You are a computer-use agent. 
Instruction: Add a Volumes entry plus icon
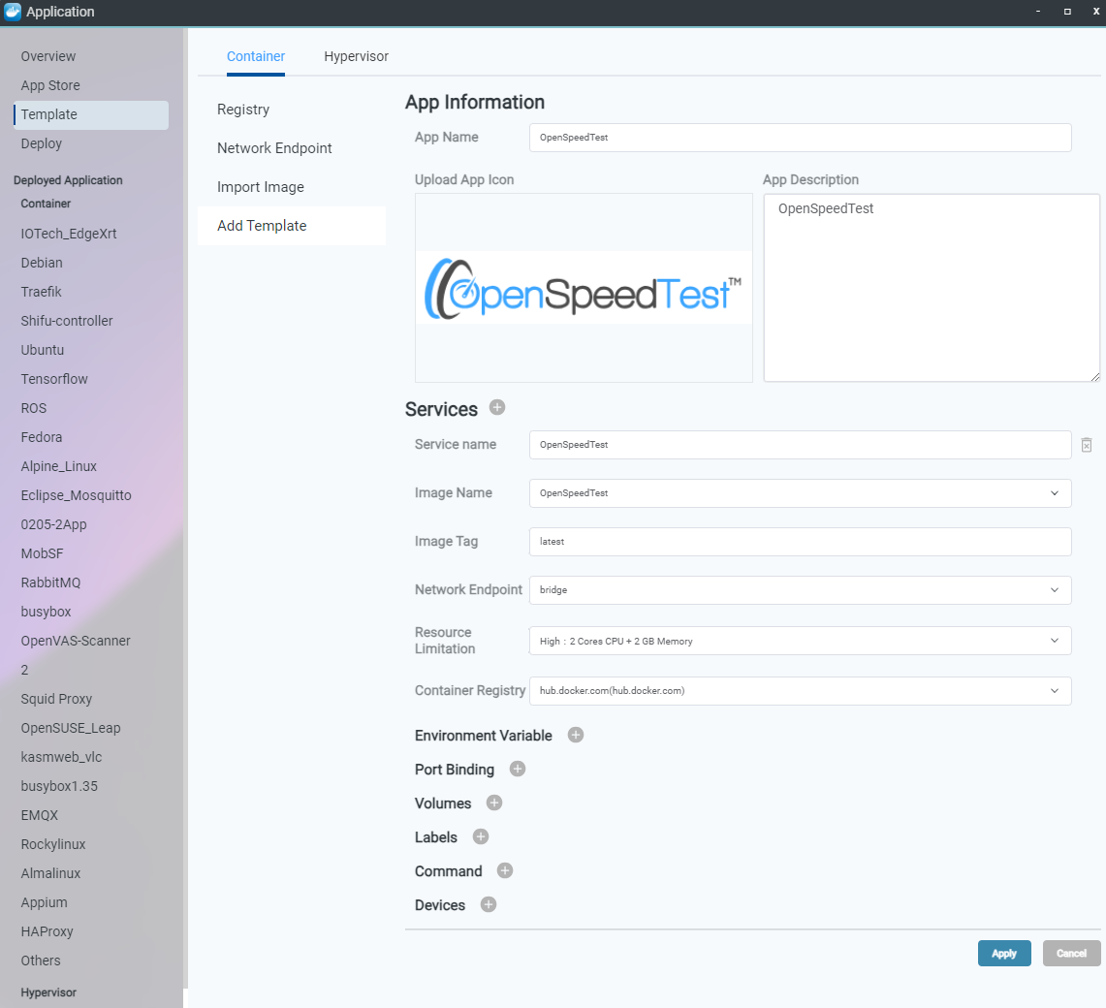494,803
